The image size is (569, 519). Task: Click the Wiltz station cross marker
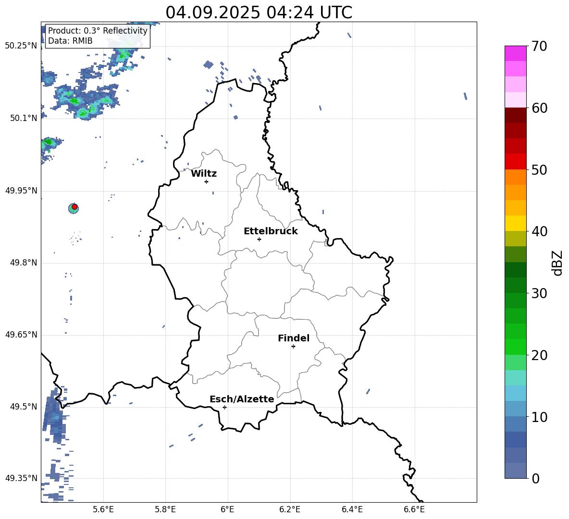click(x=206, y=181)
